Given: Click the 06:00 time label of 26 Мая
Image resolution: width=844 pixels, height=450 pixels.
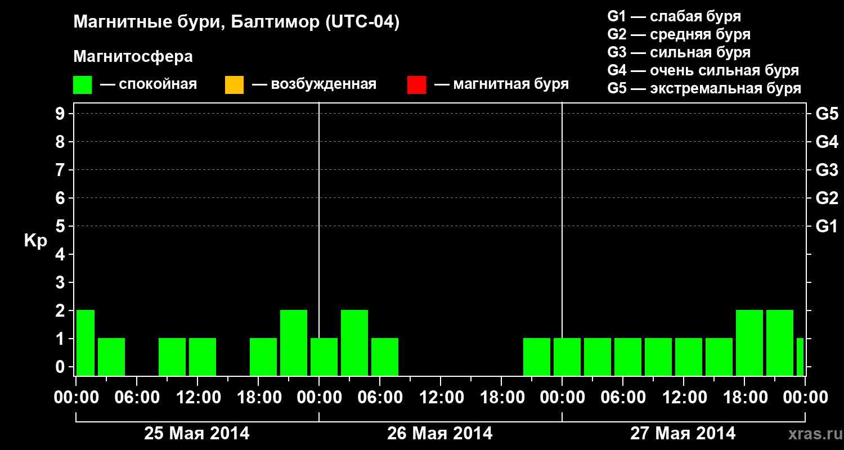Looking at the screenshot, I should 380,398.
